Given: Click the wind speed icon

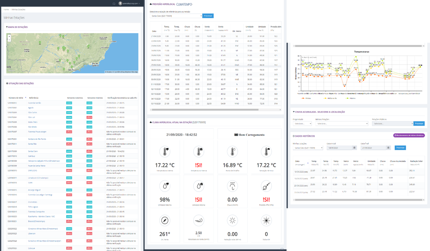Looking at the screenshot, I should (198, 220).
